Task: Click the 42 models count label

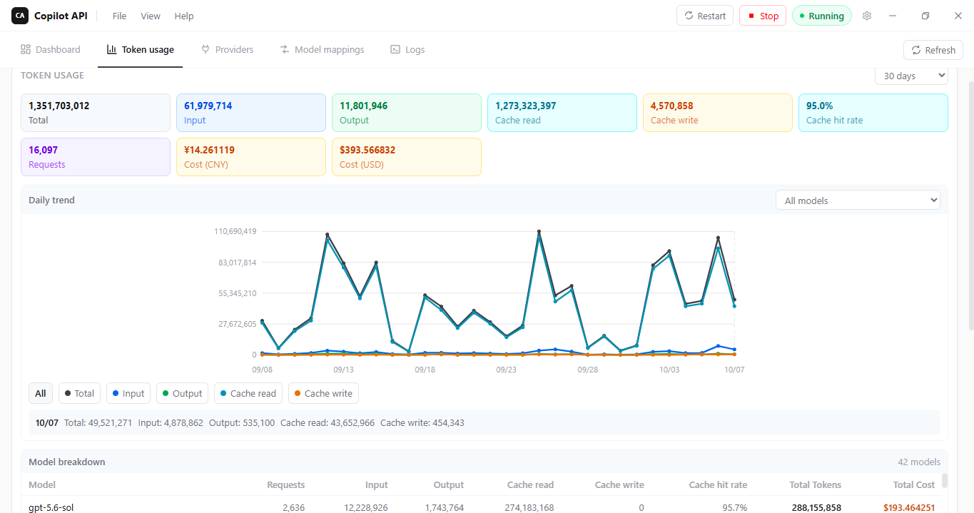Action: [919, 462]
